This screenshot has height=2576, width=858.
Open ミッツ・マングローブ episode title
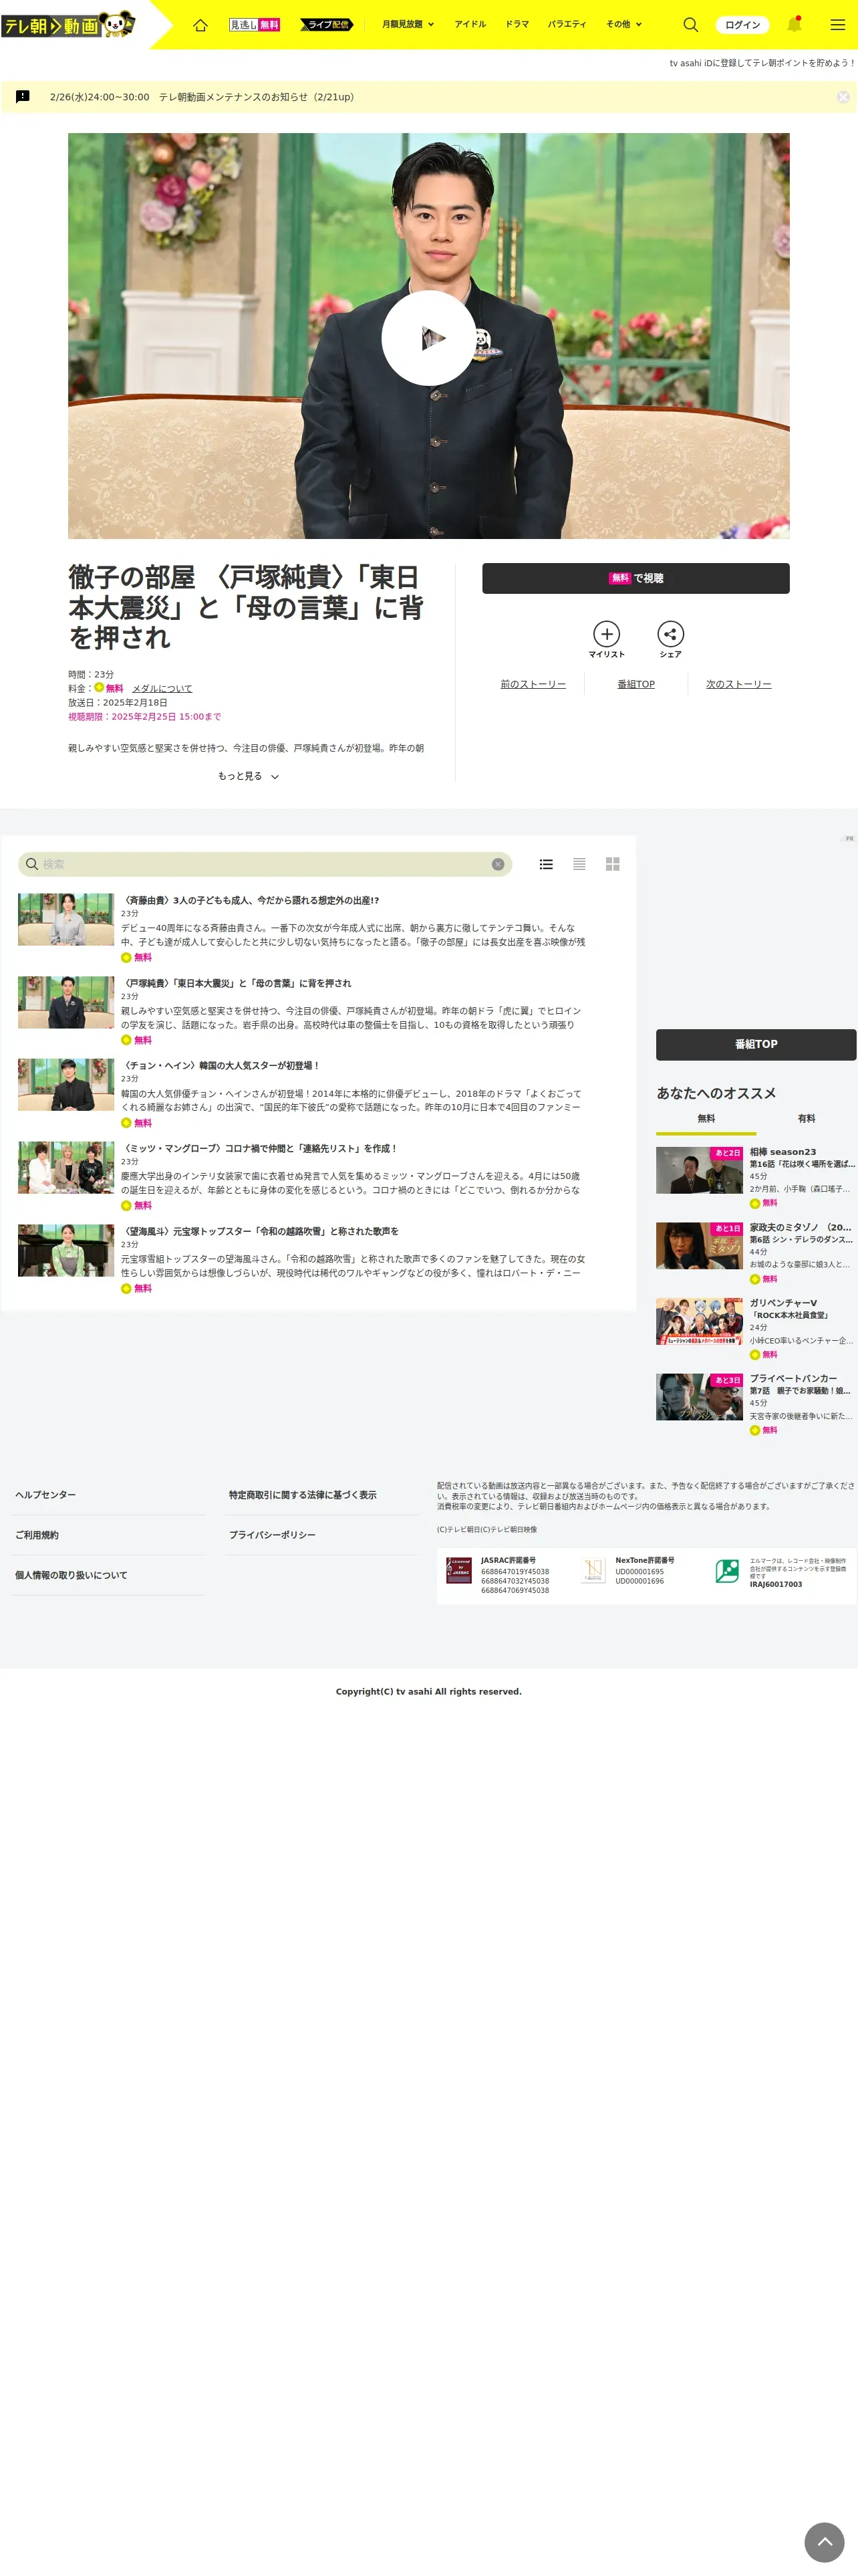click(260, 1149)
